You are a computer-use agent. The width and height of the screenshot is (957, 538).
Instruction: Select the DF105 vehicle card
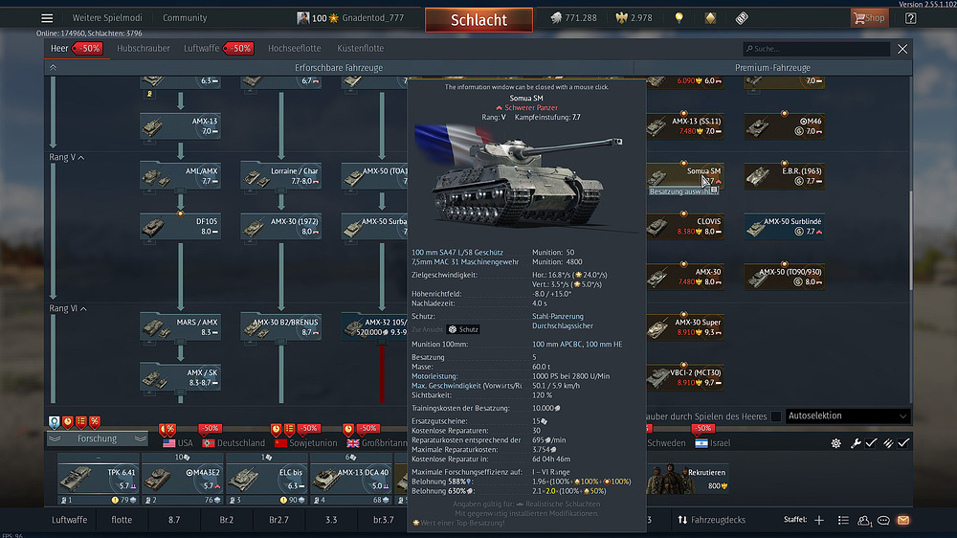[180, 227]
